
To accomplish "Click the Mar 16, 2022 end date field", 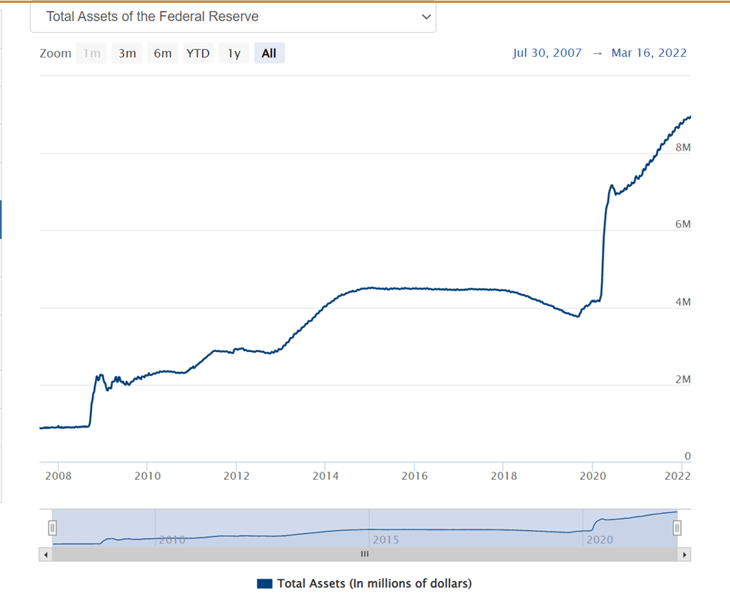I will [x=648, y=53].
